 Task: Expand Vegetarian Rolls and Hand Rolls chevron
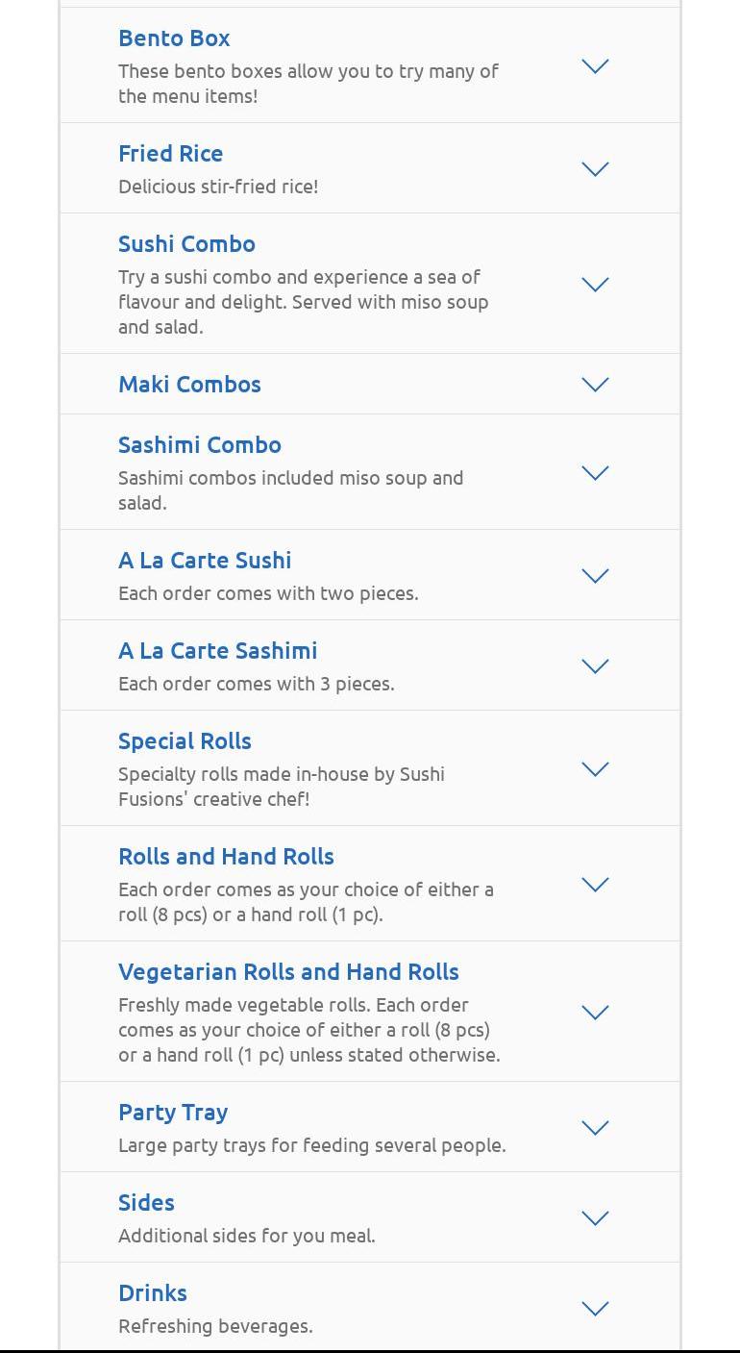point(596,1013)
